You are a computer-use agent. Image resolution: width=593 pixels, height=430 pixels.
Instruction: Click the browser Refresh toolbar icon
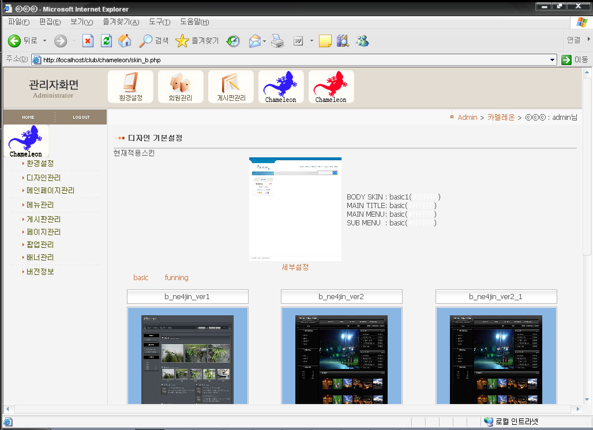(x=106, y=41)
